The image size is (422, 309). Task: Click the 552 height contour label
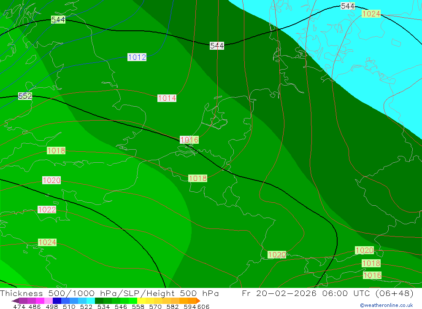25,96
